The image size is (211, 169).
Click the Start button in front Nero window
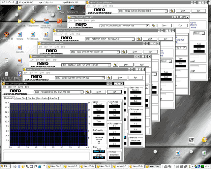(x=99, y=92)
